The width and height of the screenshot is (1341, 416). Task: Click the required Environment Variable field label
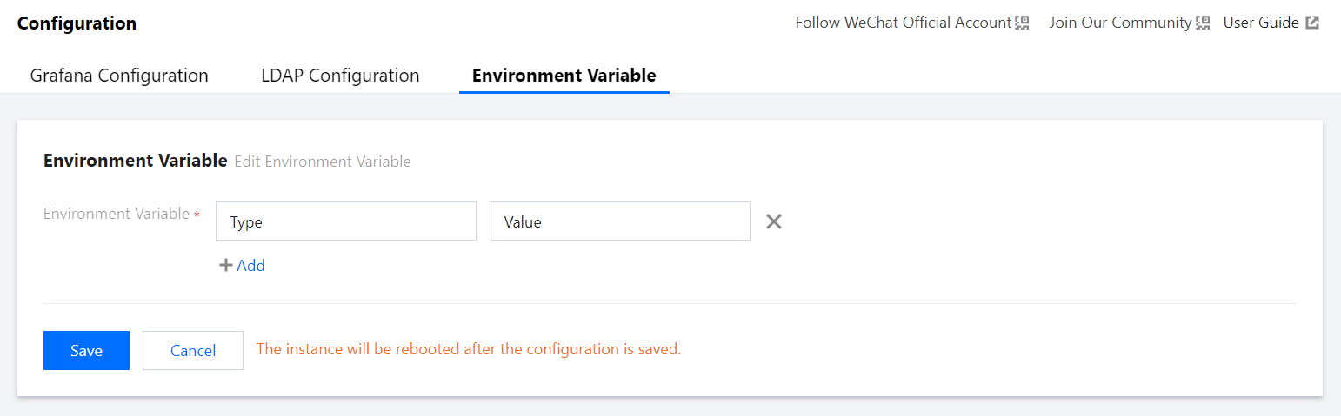coord(117,214)
